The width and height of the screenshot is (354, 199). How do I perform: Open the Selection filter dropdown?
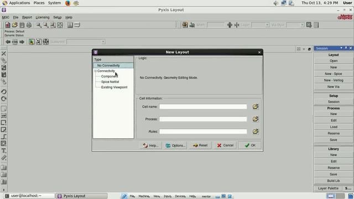point(103,42)
